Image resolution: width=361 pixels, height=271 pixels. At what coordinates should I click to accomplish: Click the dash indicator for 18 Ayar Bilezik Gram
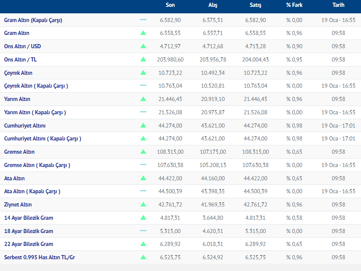[x=143, y=231]
